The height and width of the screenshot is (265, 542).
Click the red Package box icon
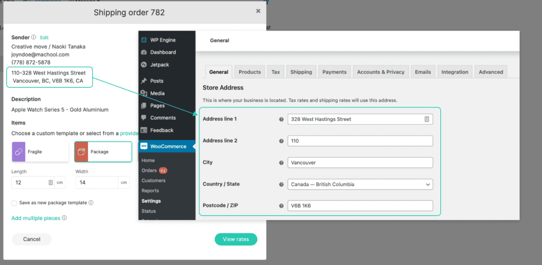[81, 152]
